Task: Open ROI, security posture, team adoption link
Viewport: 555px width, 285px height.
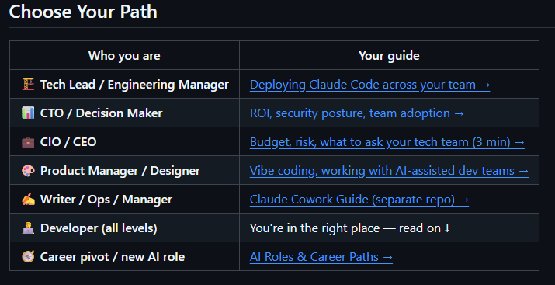Action: pyautogui.click(x=357, y=113)
